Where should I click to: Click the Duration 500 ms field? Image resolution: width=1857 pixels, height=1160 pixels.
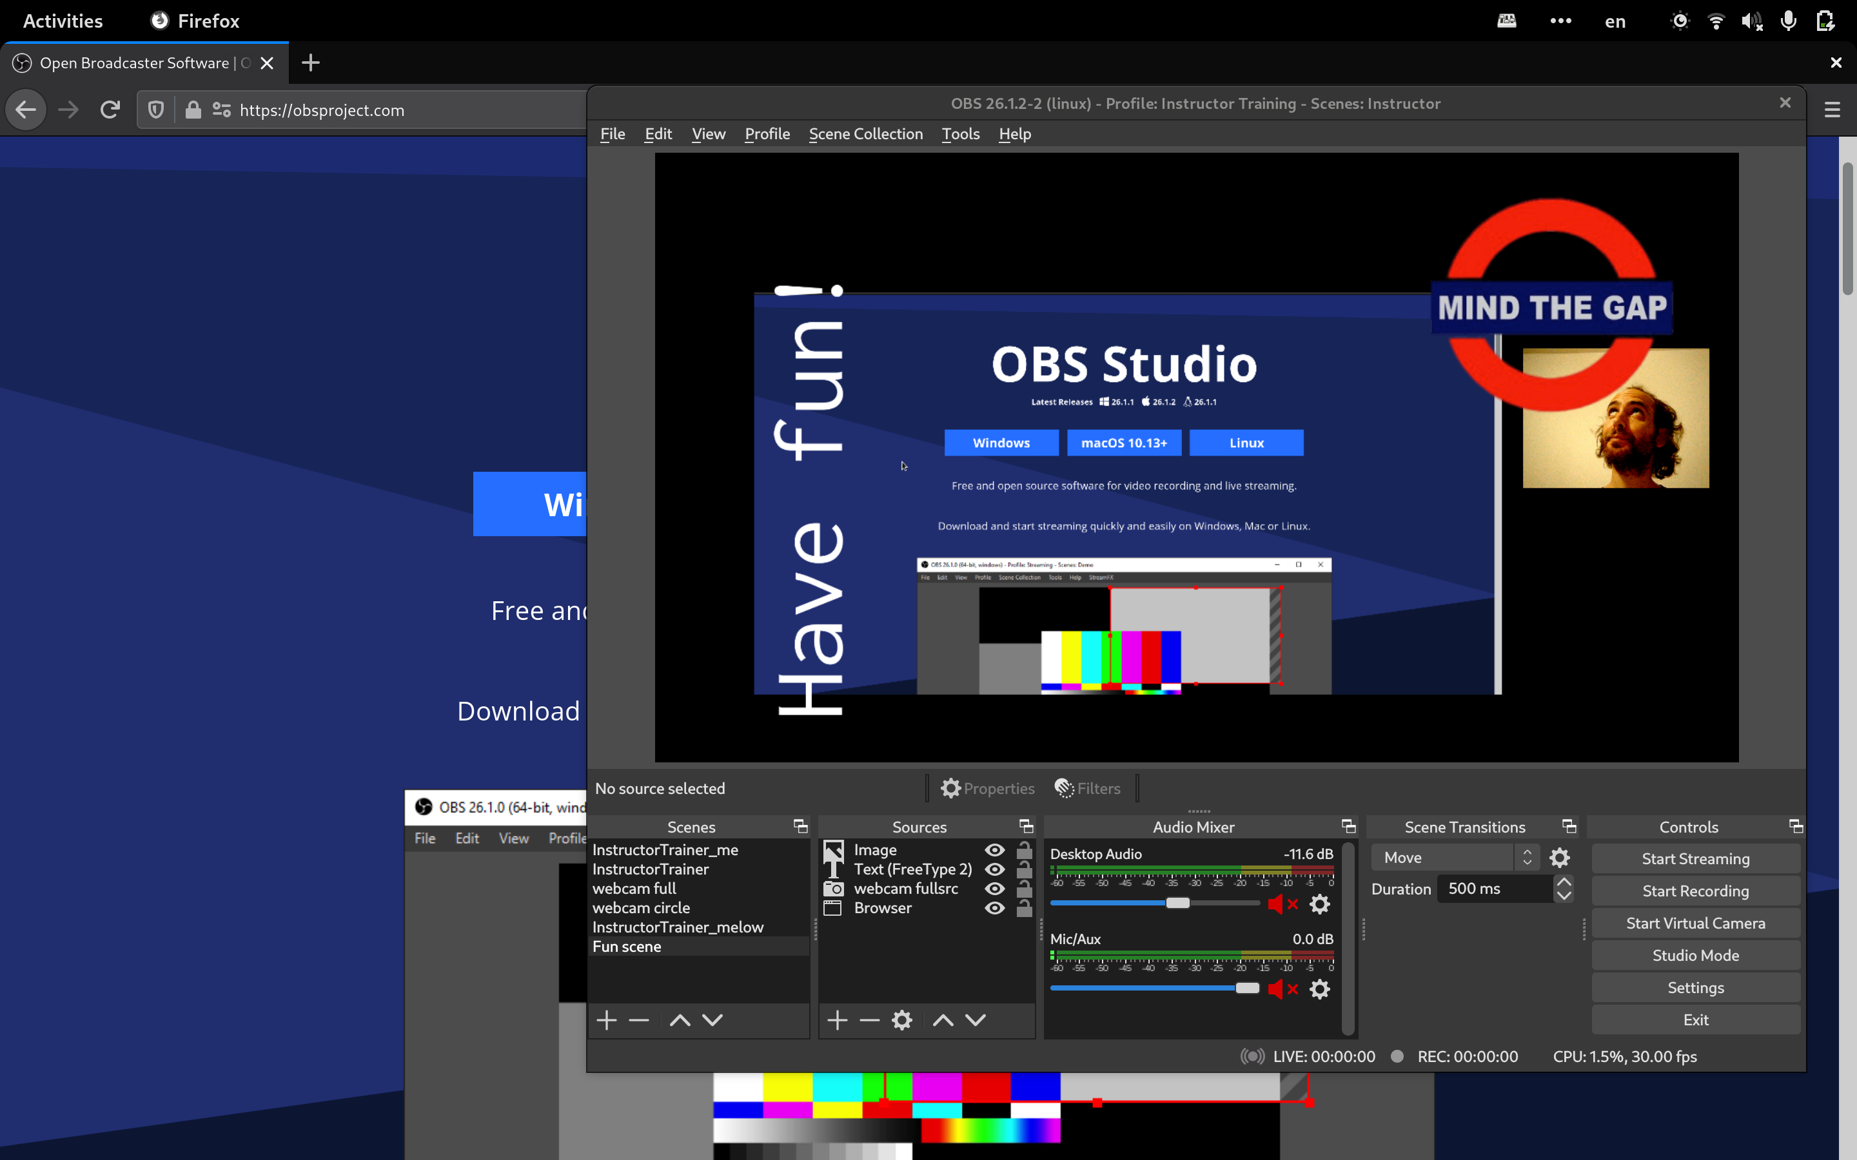click(1495, 889)
